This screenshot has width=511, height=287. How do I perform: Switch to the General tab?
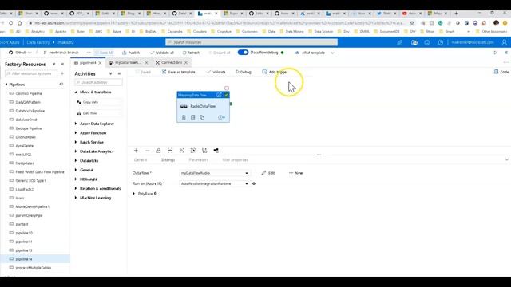(x=141, y=160)
